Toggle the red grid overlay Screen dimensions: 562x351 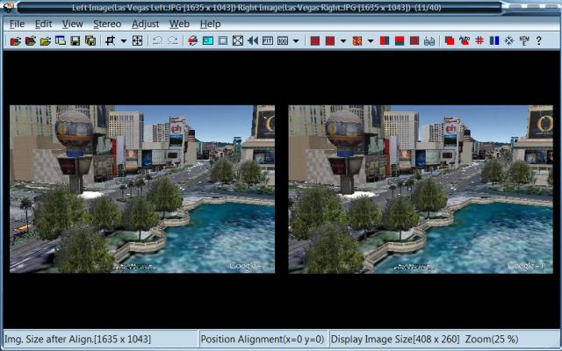[x=479, y=41]
